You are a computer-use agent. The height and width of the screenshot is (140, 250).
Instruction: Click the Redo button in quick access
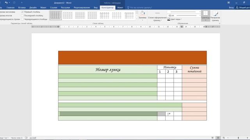[14, 3]
